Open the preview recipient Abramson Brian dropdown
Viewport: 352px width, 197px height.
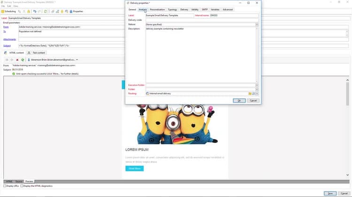77,60
